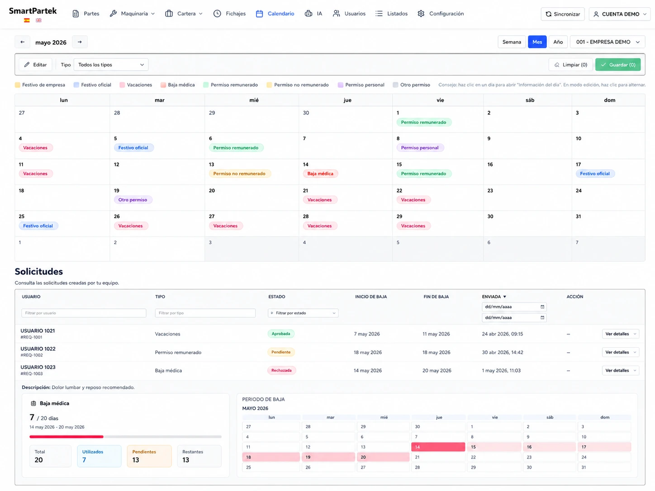Click the user icon in CUENTA DEMO
The width and height of the screenshot is (655, 491).
(596, 14)
